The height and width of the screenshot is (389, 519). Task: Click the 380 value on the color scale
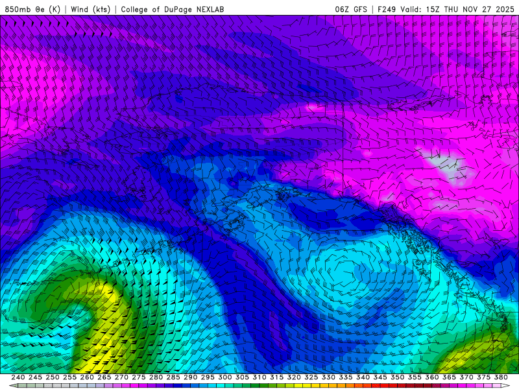pos(501,377)
